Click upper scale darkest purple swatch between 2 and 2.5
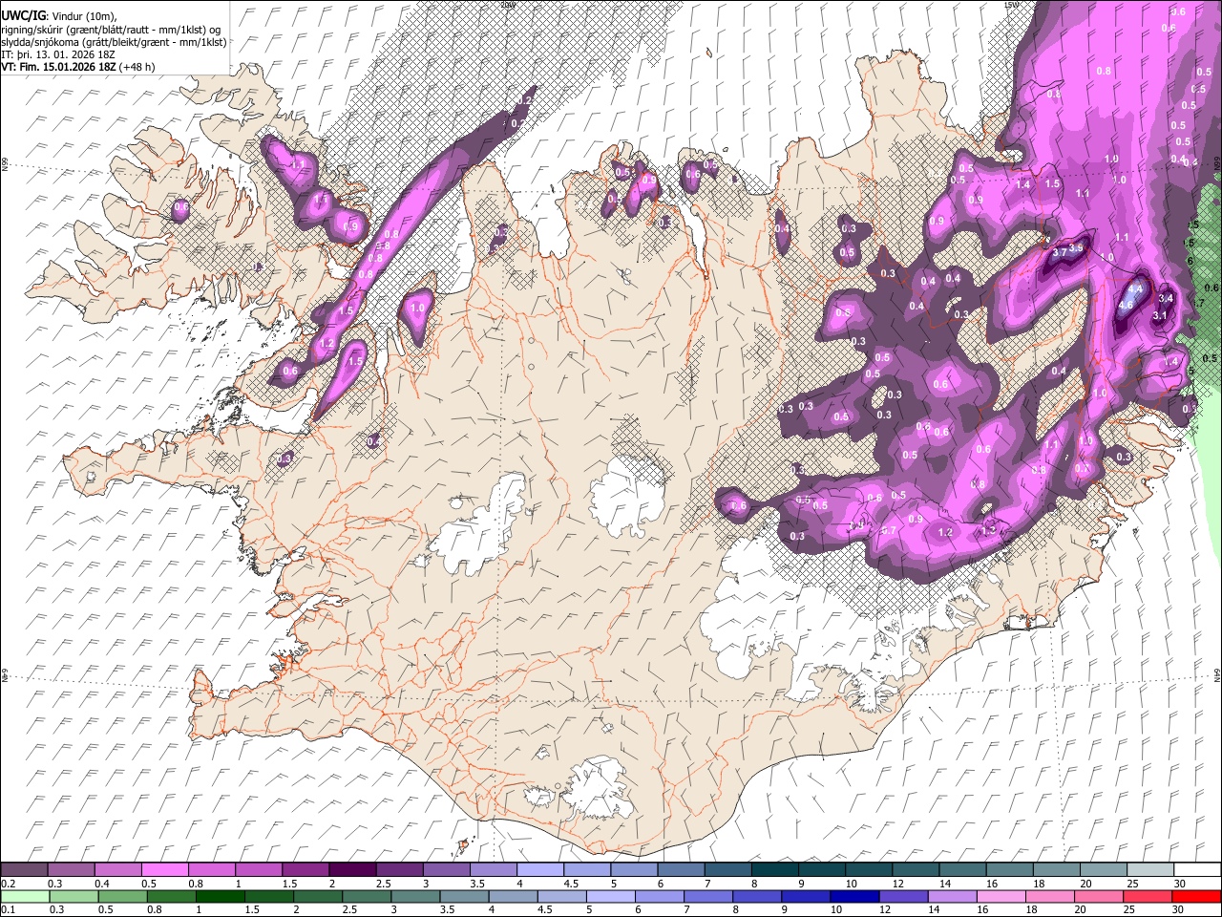Viewport: 1222px width, 917px height. pyautogui.click(x=351, y=870)
